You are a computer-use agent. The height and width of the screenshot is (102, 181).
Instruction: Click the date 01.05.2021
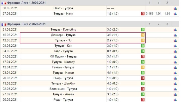10,56
